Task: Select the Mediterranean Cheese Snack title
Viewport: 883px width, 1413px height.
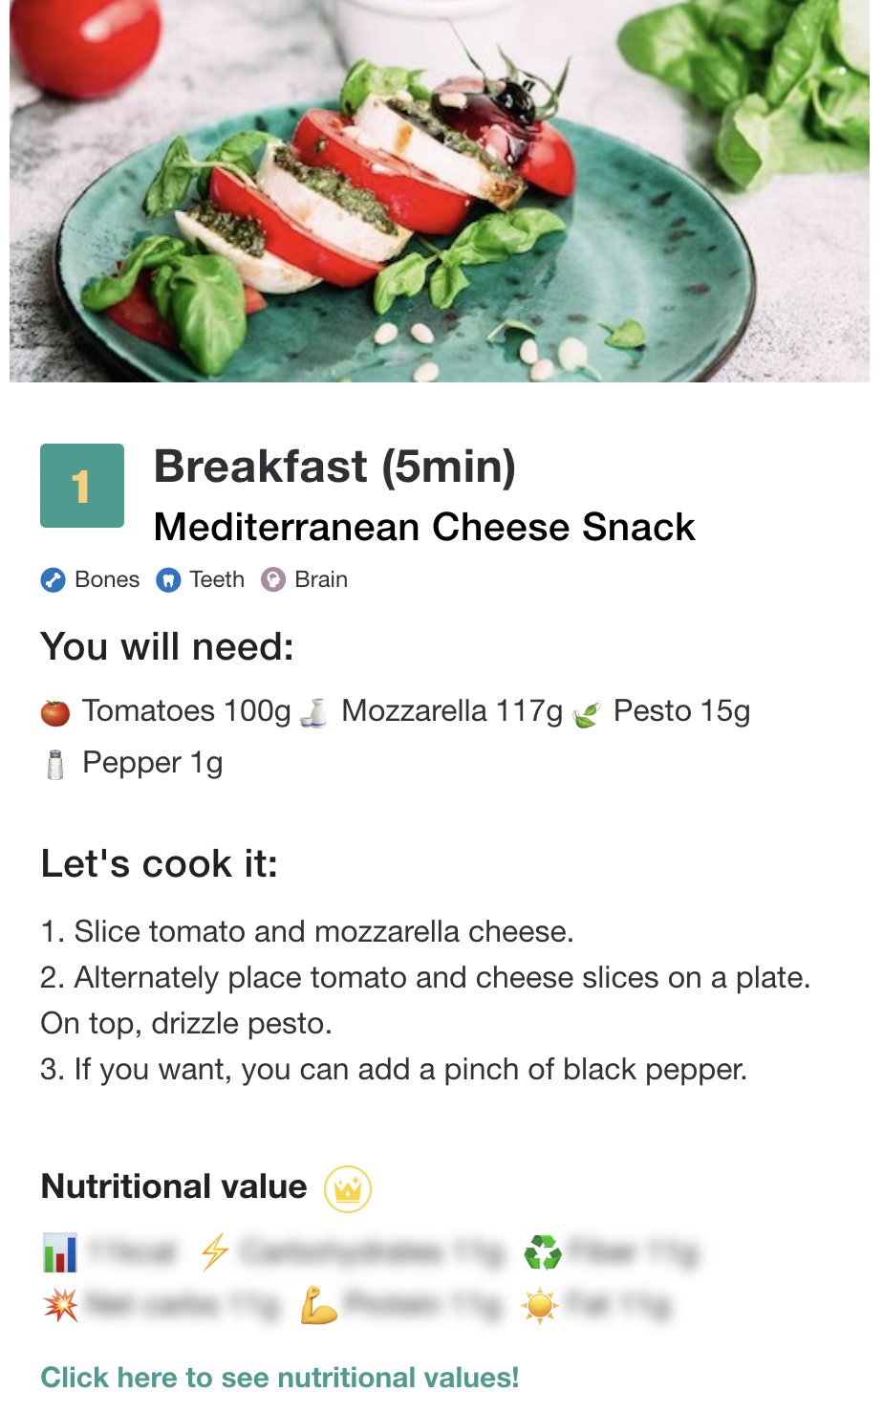Action: tap(424, 527)
